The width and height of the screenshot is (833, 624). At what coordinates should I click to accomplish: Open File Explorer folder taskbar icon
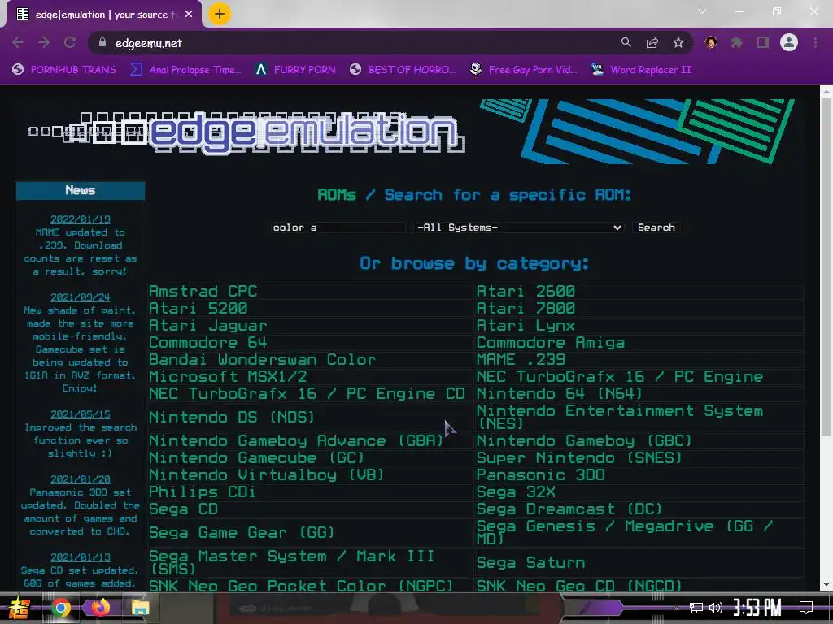click(x=140, y=608)
